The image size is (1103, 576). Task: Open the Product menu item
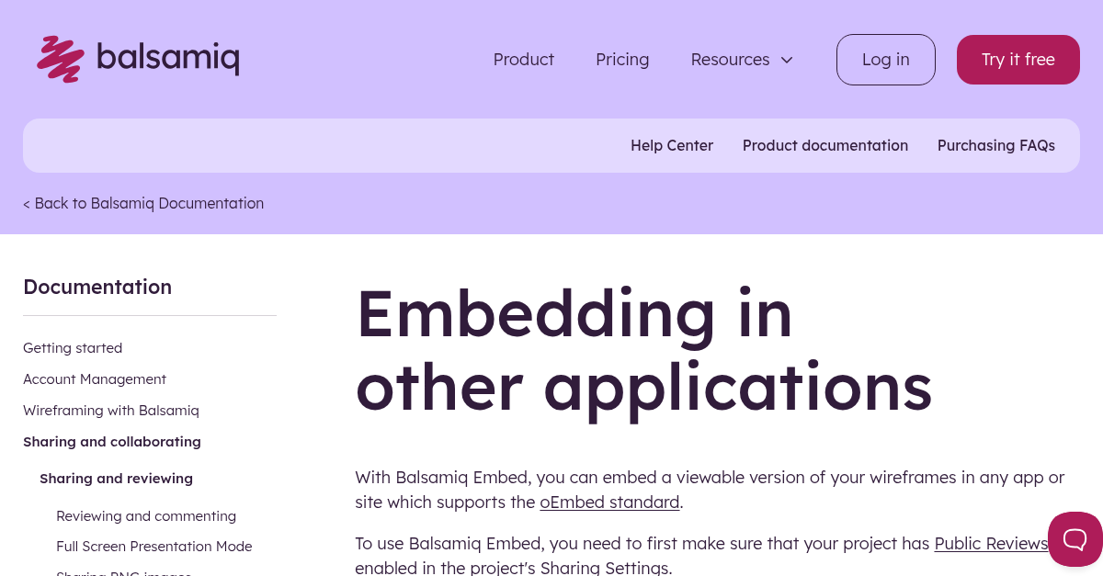click(523, 59)
